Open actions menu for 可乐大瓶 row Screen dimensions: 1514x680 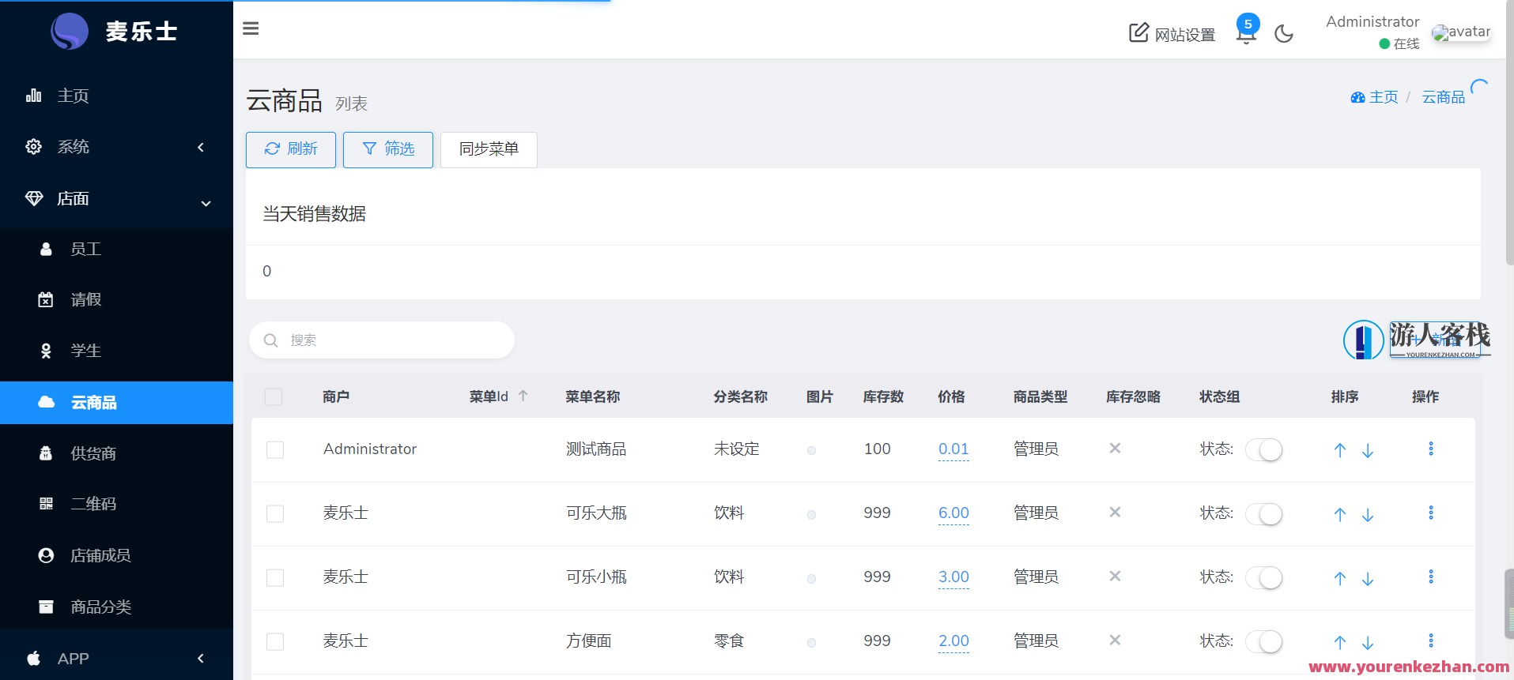pos(1431,513)
